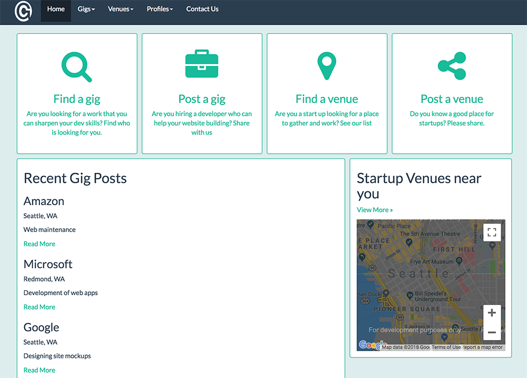Click Read More under Amazon gig

pyautogui.click(x=39, y=244)
